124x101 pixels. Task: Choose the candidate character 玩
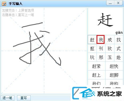click(x=92, y=57)
